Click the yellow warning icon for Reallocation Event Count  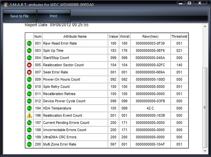tap(29, 115)
